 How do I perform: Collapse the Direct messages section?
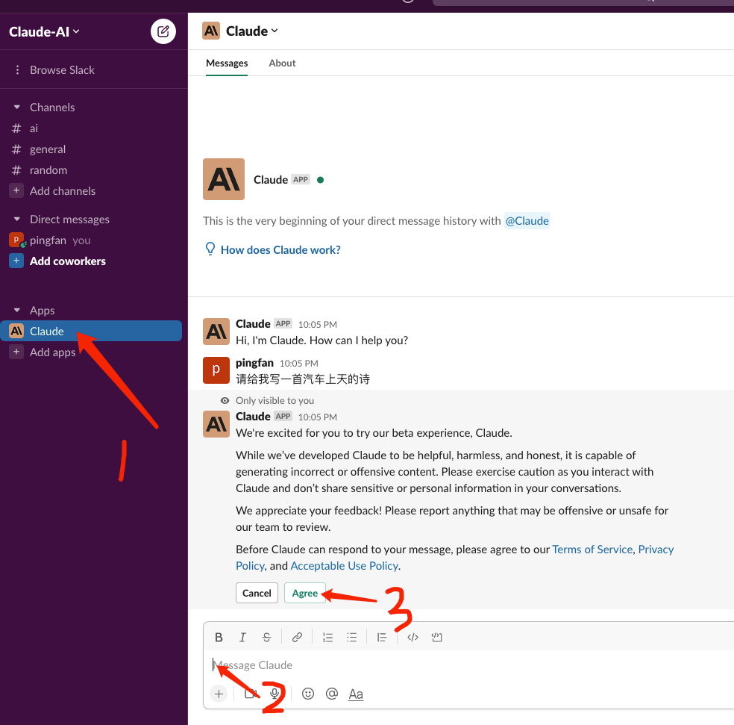point(17,220)
